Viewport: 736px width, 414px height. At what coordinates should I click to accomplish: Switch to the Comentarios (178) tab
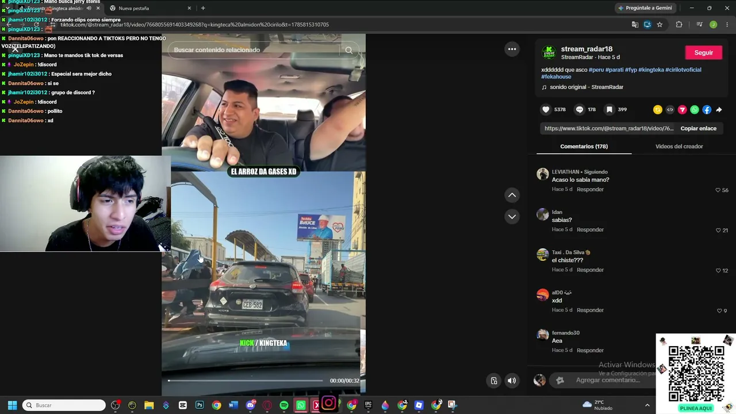tap(584, 147)
